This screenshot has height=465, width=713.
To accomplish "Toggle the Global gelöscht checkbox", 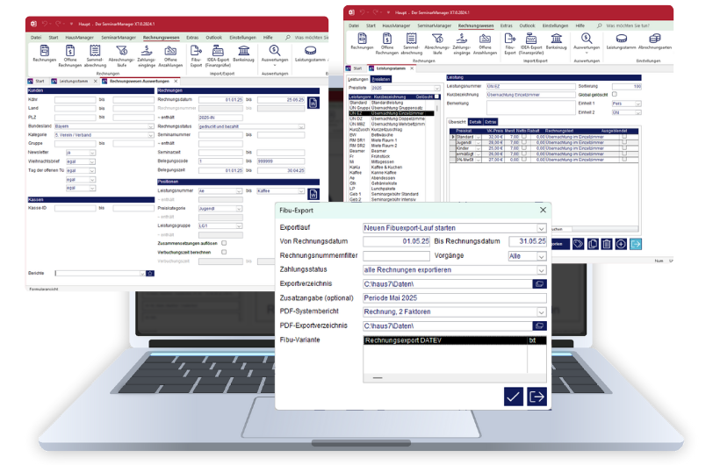I will 614,94.
